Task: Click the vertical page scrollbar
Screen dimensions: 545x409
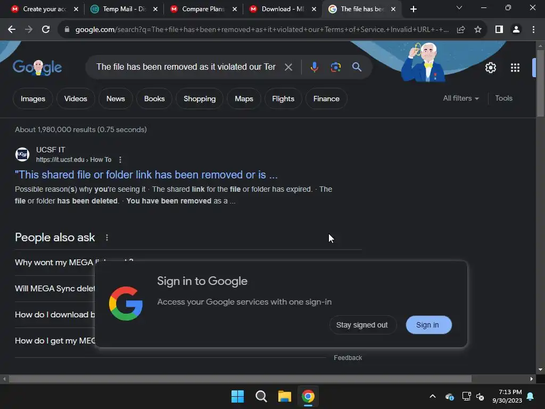Action: point(540,84)
